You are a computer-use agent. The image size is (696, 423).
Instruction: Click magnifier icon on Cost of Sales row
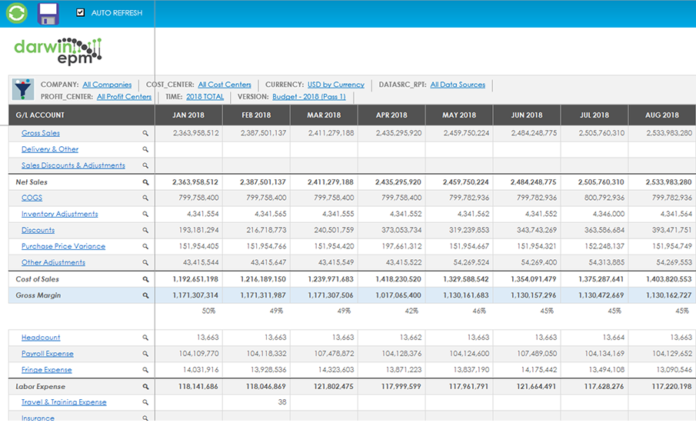(x=145, y=279)
